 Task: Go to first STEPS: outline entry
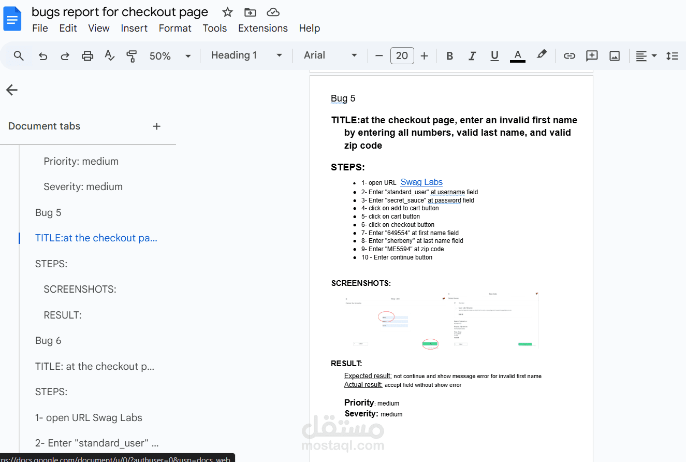click(x=51, y=264)
